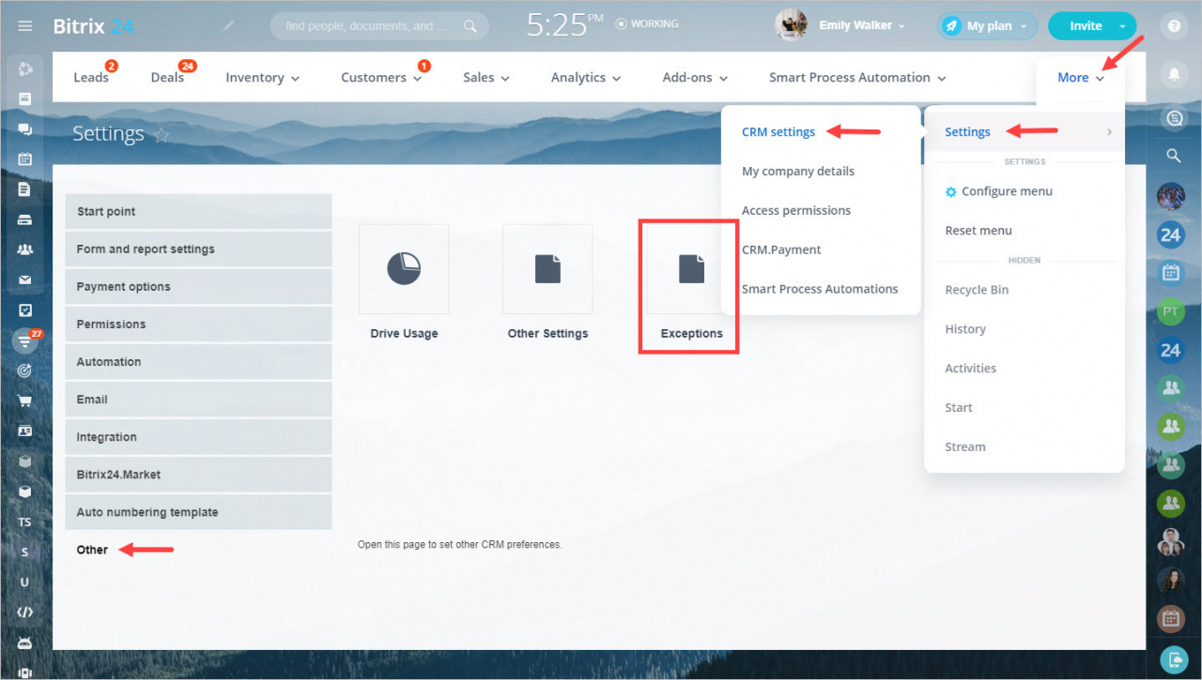Select the Auto numbering template section
The image size is (1202, 680).
point(198,512)
